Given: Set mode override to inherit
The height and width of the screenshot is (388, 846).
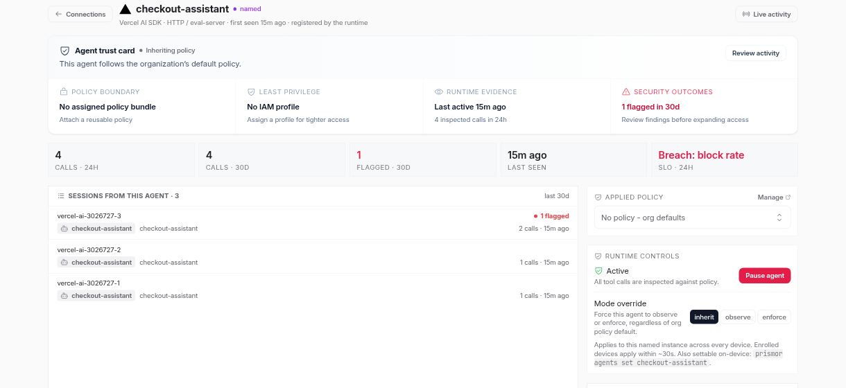Looking at the screenshot, I should click(704, 317).
